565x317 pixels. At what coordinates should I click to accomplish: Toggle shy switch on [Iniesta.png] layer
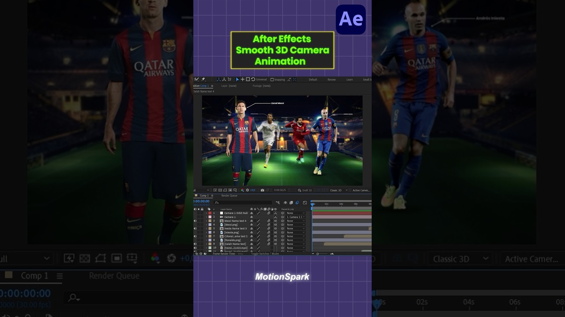click(x=252, y=232)
